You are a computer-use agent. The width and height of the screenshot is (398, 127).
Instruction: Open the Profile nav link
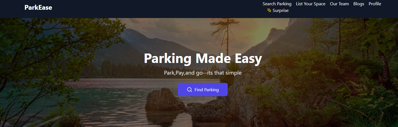pyautogui.click(x=375, y=4)
